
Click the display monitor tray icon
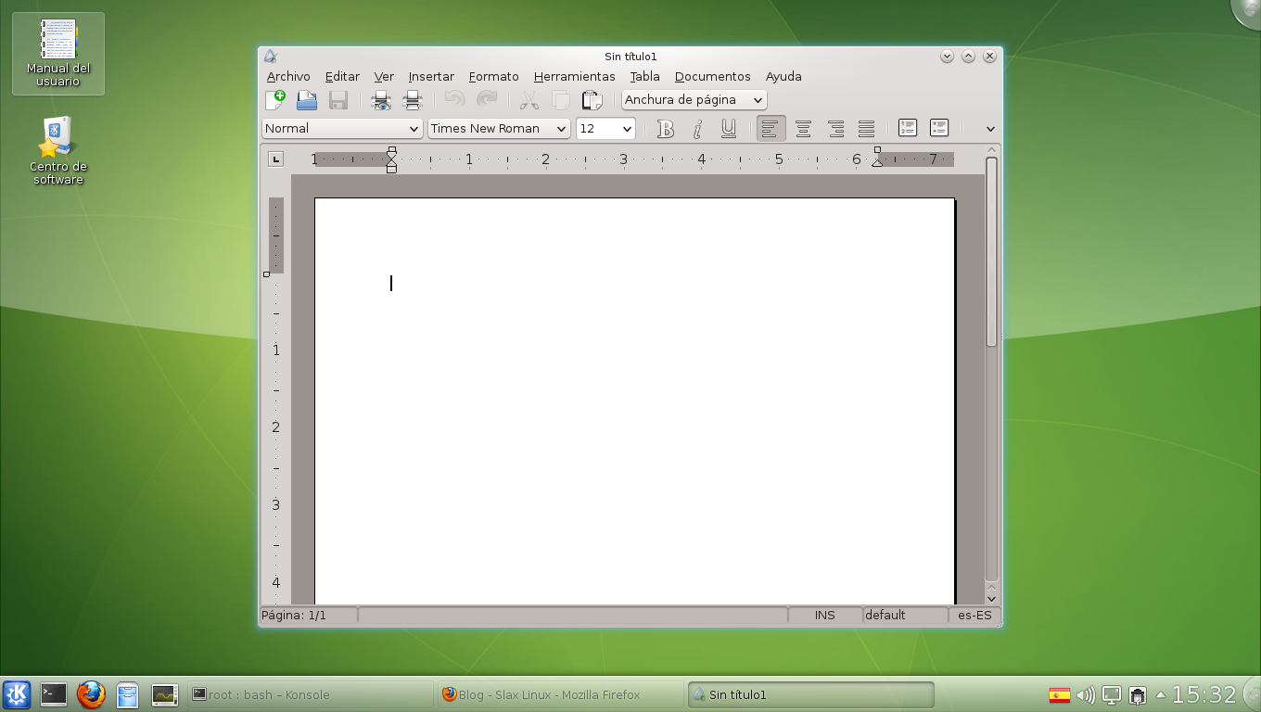pos(1112,694)
